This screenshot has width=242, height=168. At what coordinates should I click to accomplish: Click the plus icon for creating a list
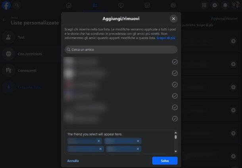pos(8,87)
